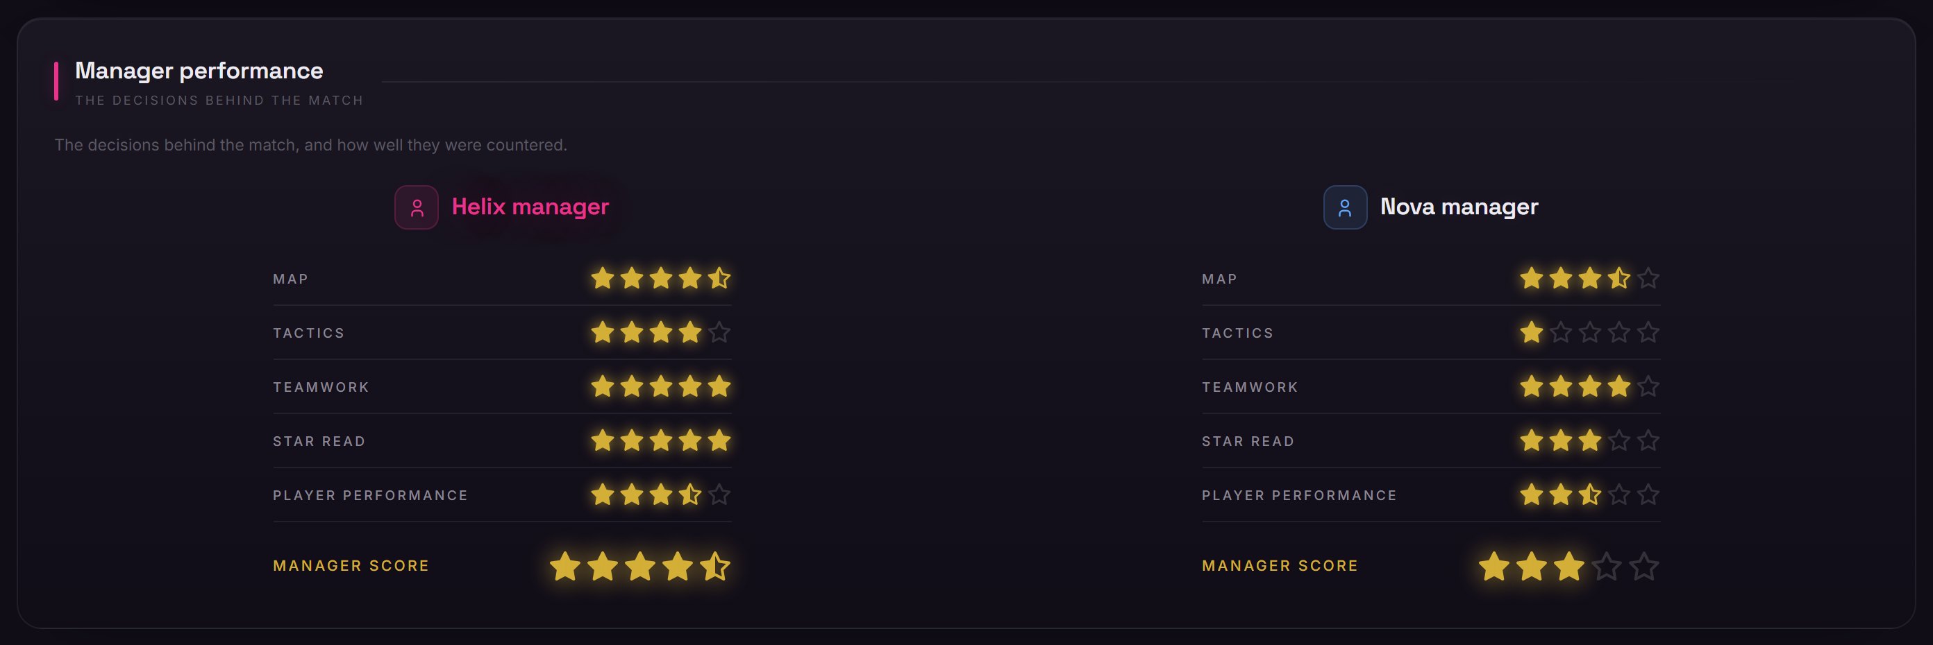Click the Helix Star Read fifth star
Image resolution: width=1933 pixels, height=645 pixels.
[719, 440]
